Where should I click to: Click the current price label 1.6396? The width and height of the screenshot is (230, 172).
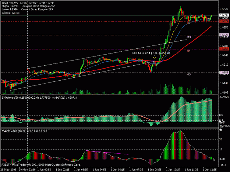pos(224,15)
